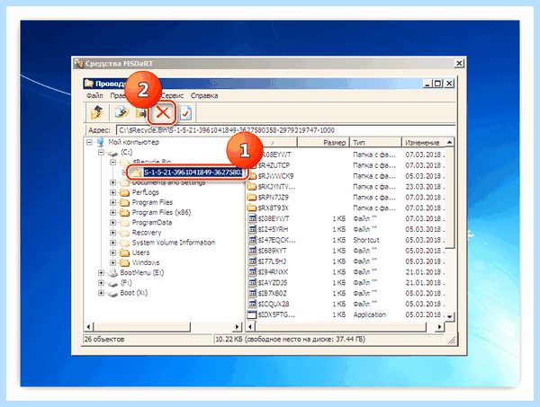Click the address path field

point(285,130)
